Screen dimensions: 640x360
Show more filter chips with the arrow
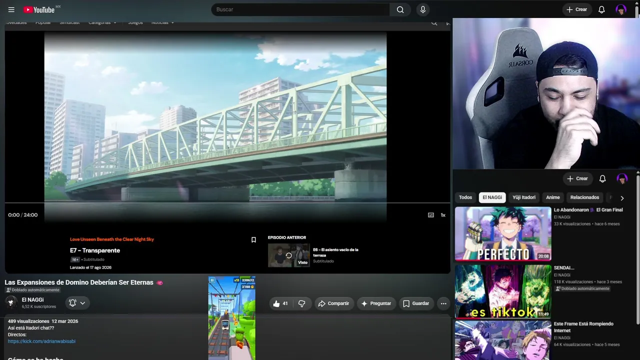pos(622,198)
